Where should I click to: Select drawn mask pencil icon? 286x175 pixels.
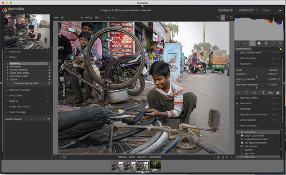coord(254,93)
